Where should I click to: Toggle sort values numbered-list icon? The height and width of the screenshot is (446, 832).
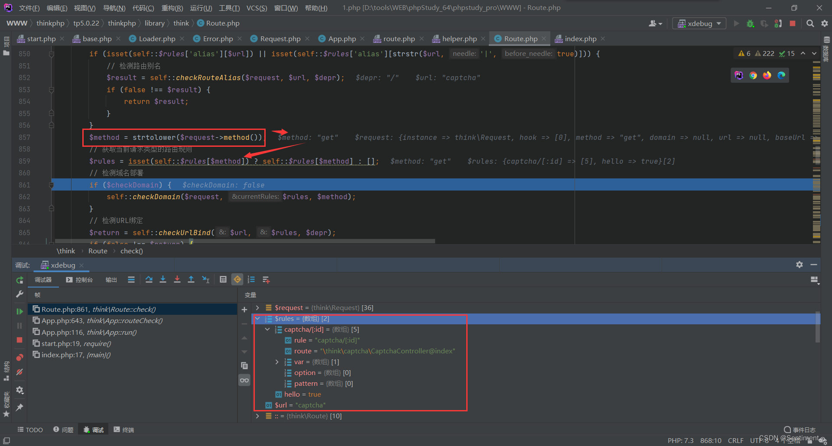(x=251, y=280)
